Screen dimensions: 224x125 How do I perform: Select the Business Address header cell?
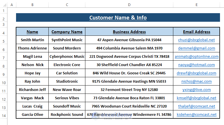[129, 31]
